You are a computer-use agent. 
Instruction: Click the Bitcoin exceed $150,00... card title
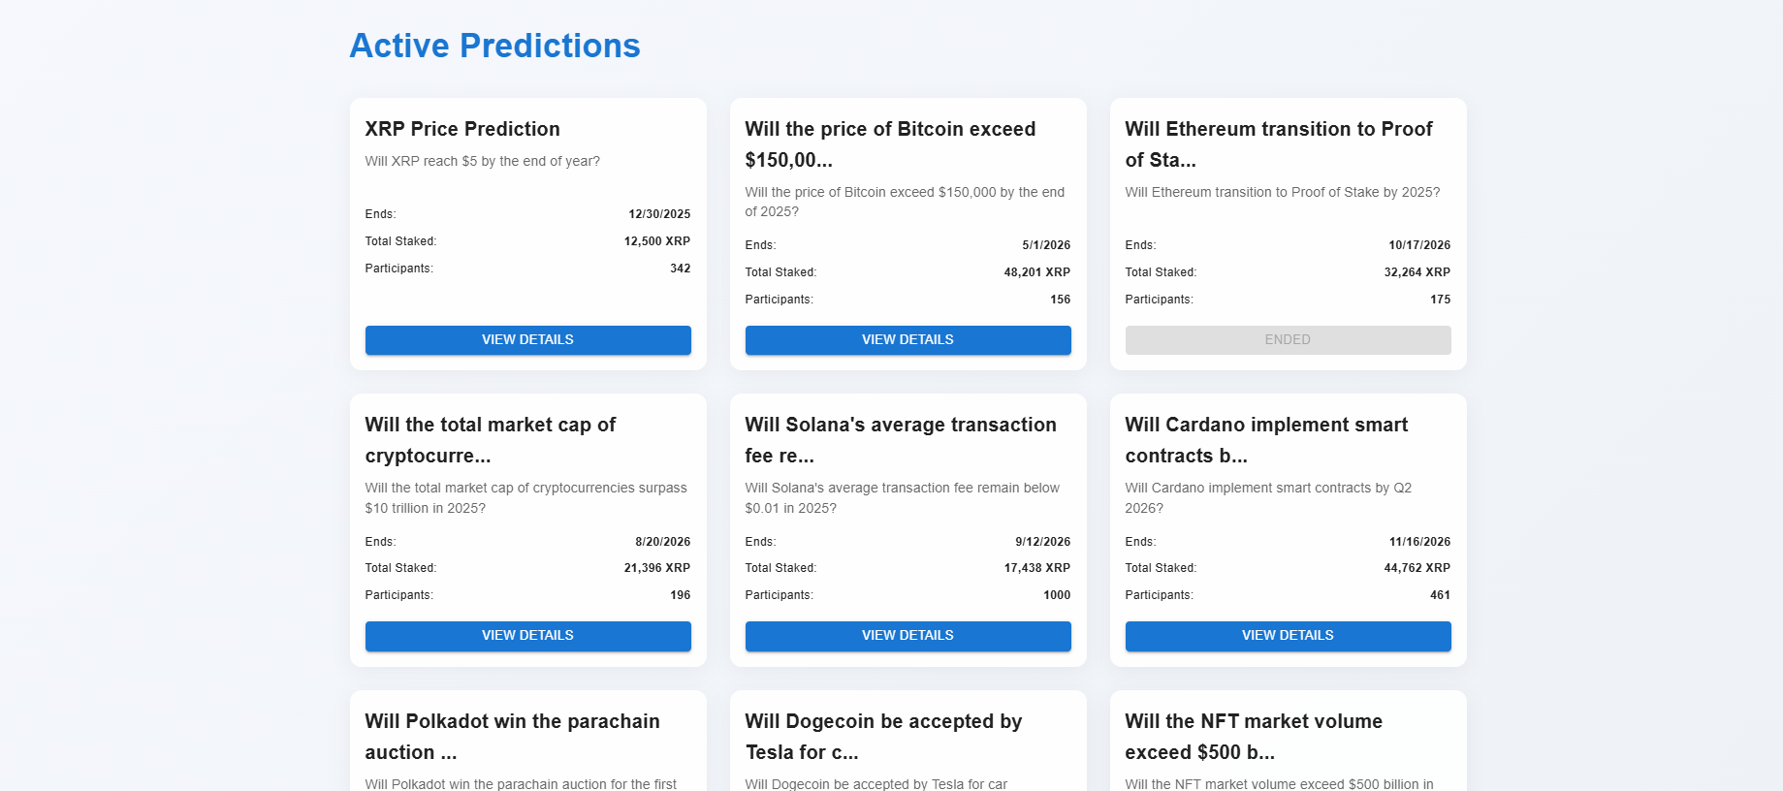tap(890, 143)
